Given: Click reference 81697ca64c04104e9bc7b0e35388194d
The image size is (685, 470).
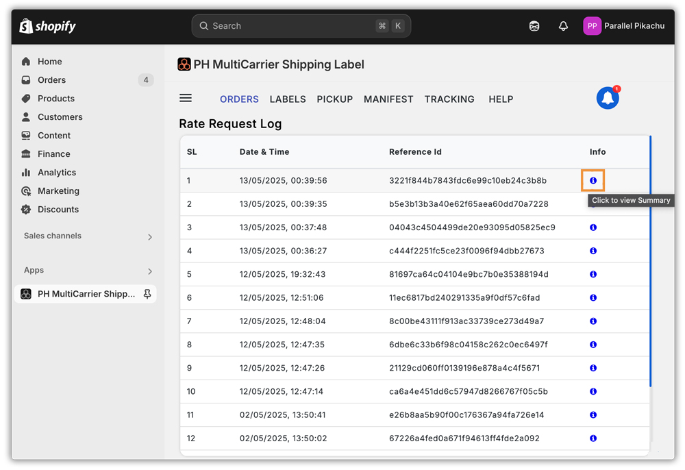Looking at the screenshot, I should 469,274.
